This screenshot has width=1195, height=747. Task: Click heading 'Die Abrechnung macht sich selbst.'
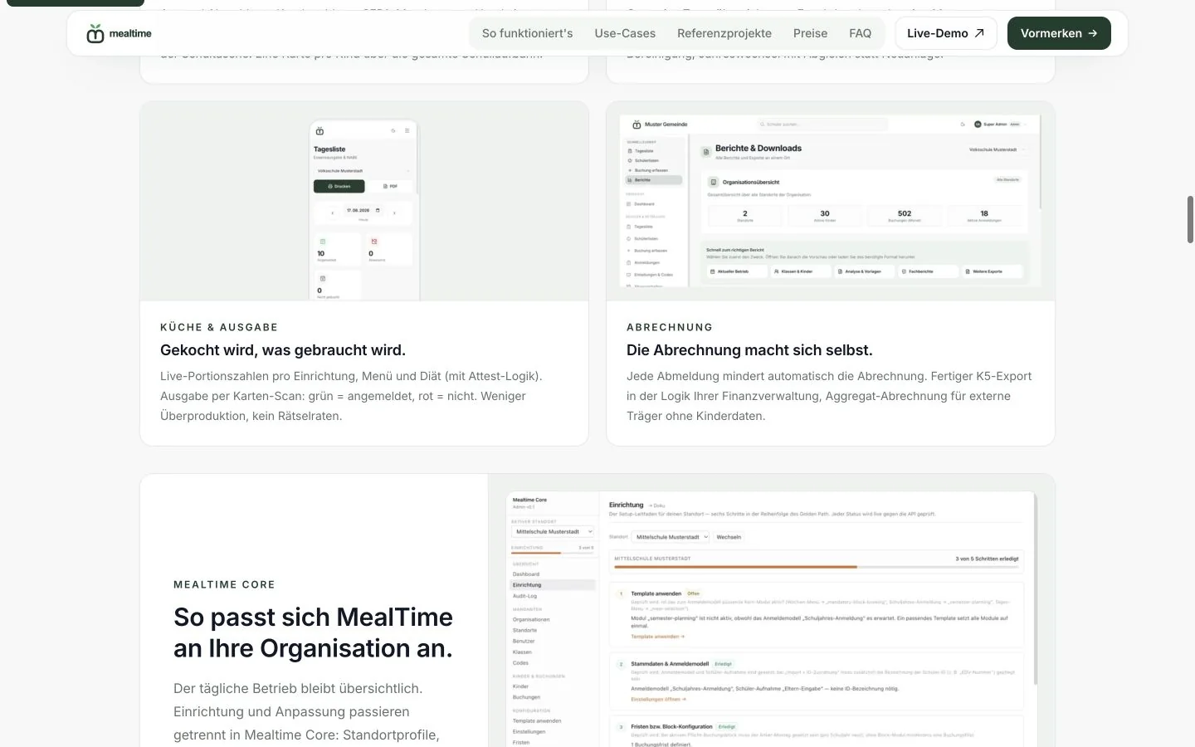(x=749, y=350)
